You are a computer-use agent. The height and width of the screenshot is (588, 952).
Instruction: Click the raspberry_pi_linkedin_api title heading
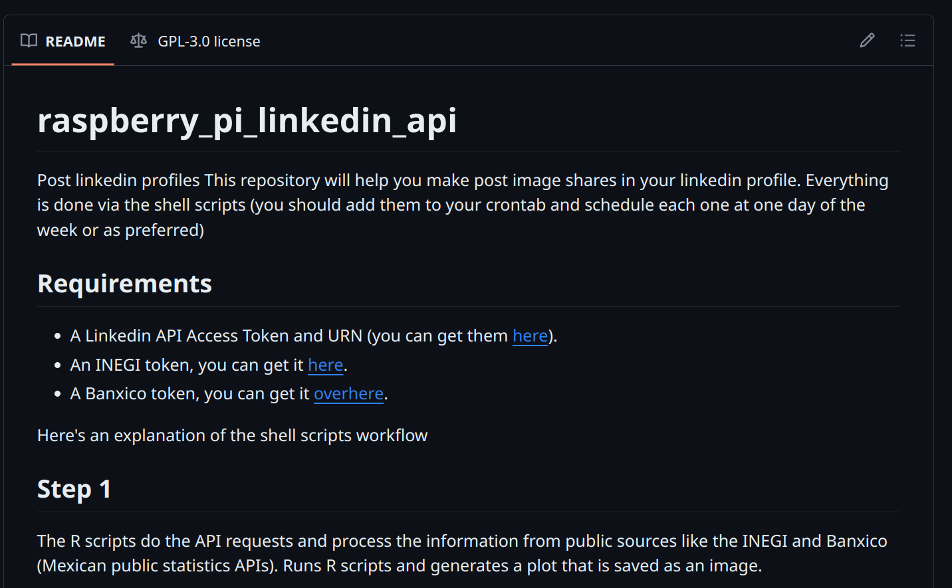coord(247,120)
